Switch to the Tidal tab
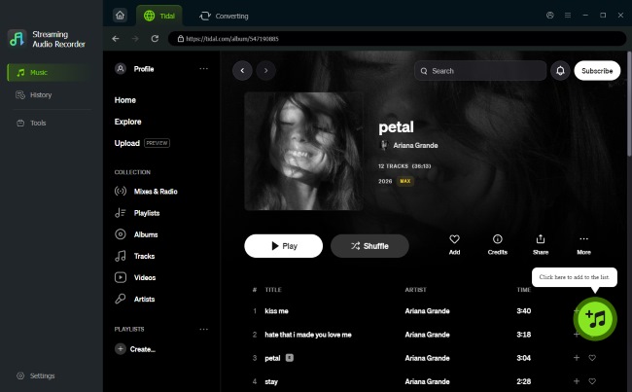The width and height of the screenshot is (632, 392). (x=159, y=16)
